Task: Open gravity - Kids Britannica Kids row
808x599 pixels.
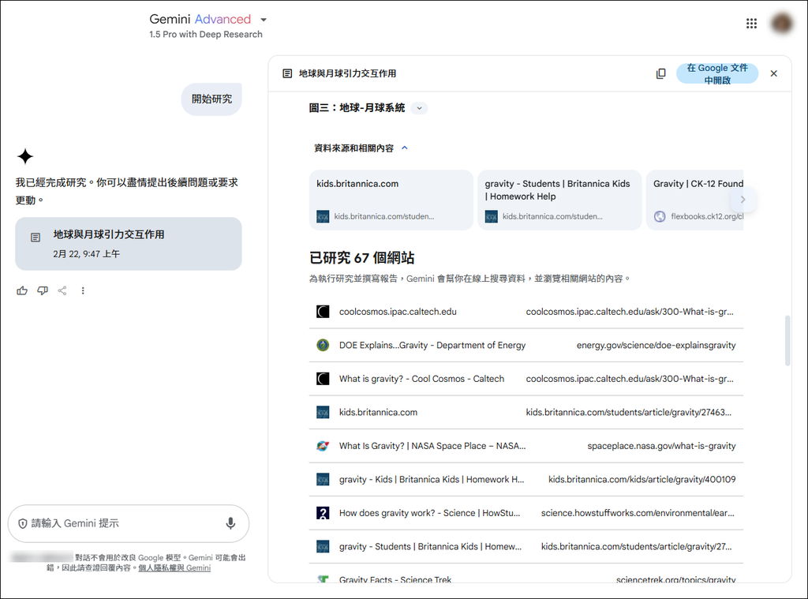Action: 526,479
